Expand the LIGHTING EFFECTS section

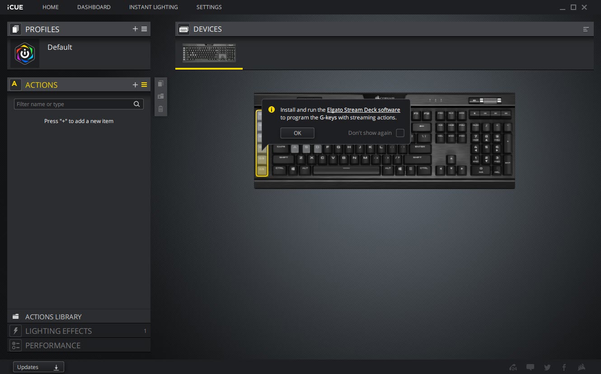coord(79,331)
